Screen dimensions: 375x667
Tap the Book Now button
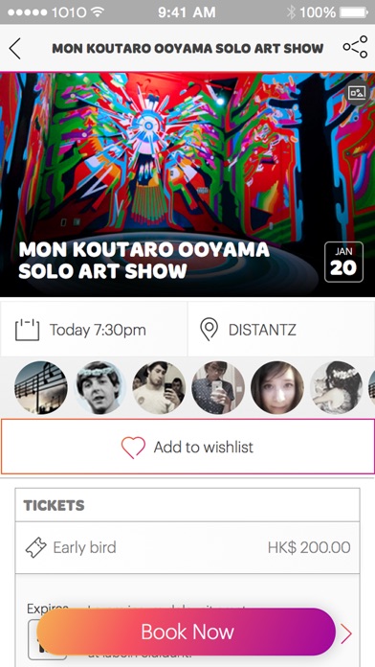[186, 632]
